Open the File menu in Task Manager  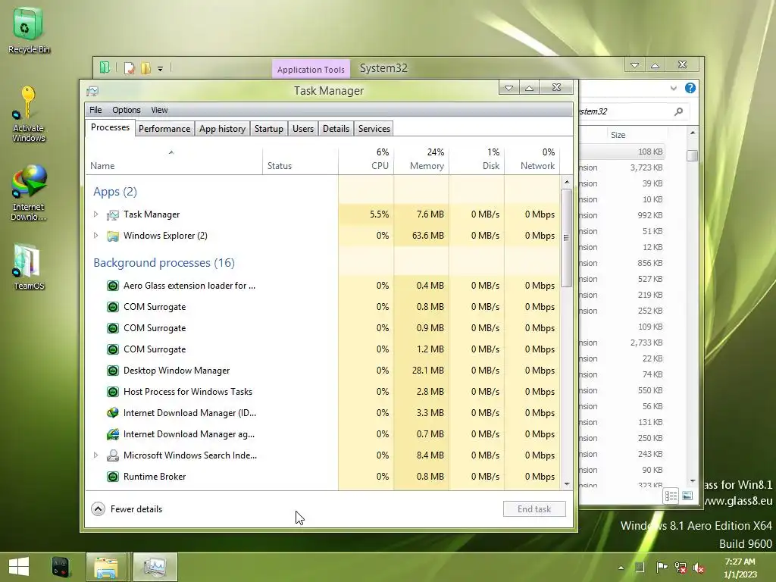[x=95, y=110]
